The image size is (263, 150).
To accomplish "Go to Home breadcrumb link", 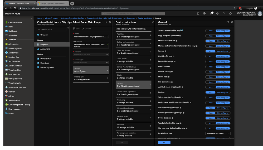I will point(40,18).
